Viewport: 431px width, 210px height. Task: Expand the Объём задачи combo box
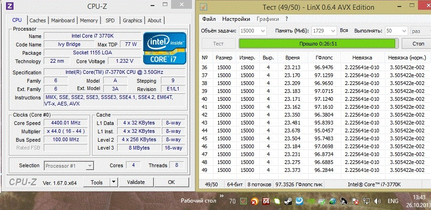coord(262,31)
